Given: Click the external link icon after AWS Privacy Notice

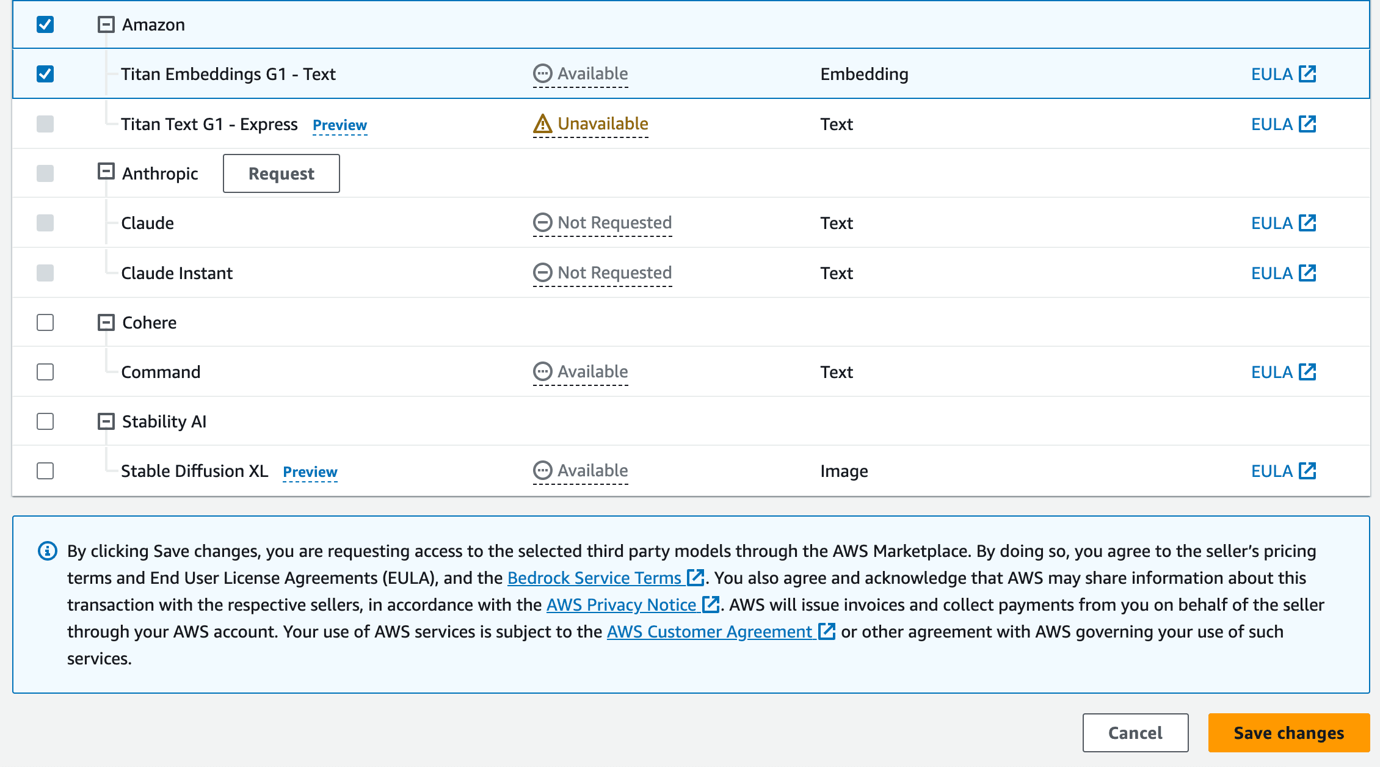Looking at the screenshot, I should point(710,605).
